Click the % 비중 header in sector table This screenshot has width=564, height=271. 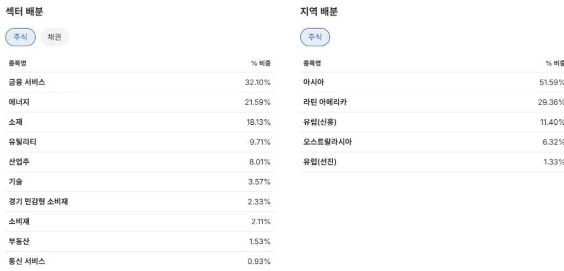click(261, 63)
